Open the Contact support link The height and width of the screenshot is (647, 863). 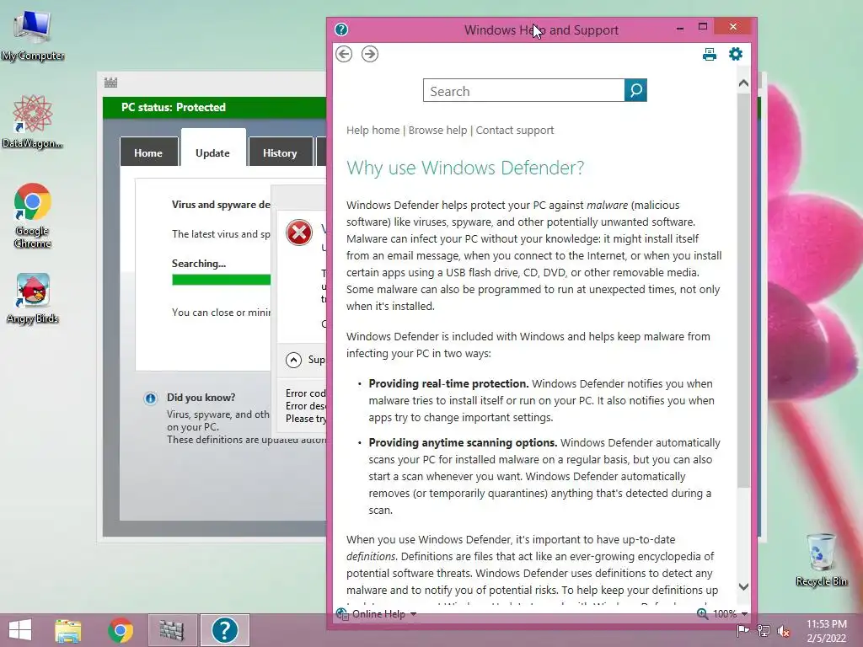tap(515, 131)
